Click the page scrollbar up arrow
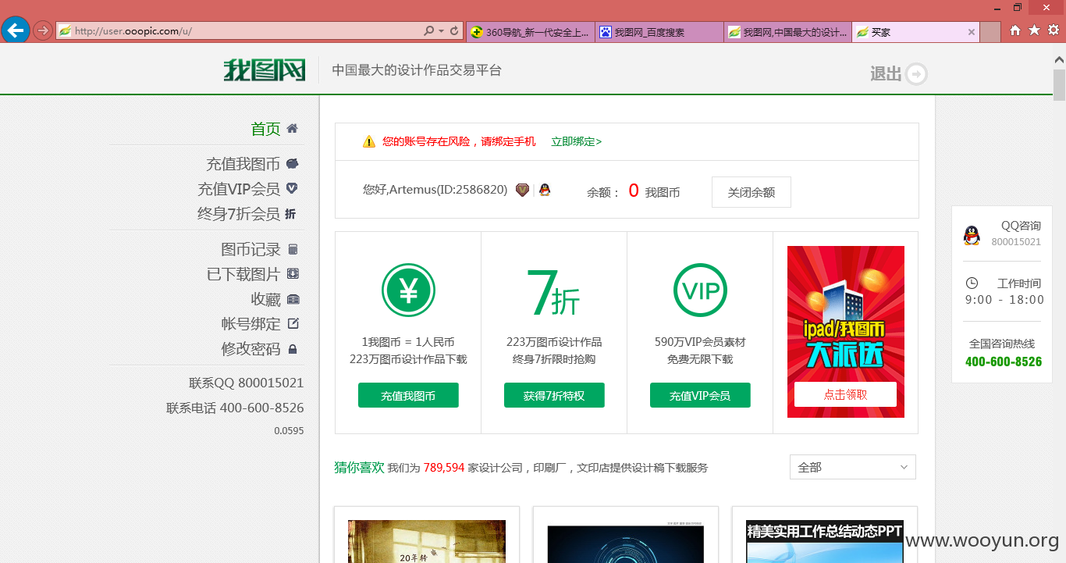Viewport: 1066px width, 563px height. [1059, 59]
